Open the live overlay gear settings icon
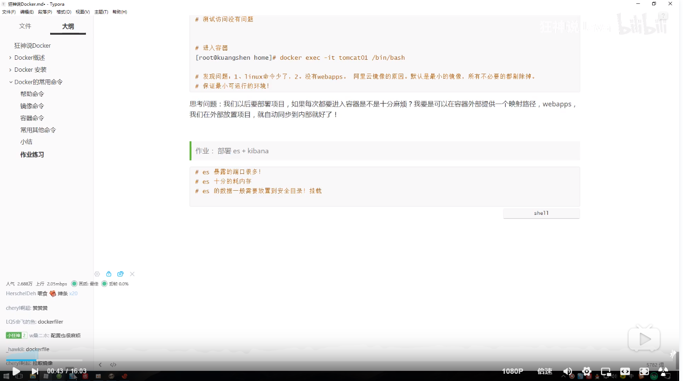The width and height of the screenshot is (683, 381). [97, 274]
